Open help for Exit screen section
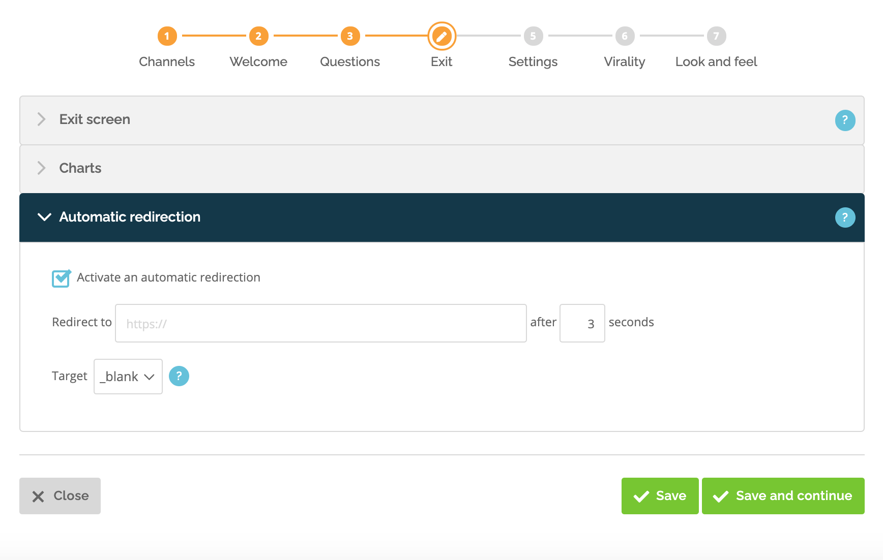The image size is (883, 560). [x=845, y=120]
